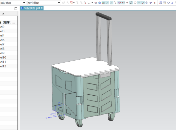Click the white lid of the cart model
The image size is (176, 130).
85,67
